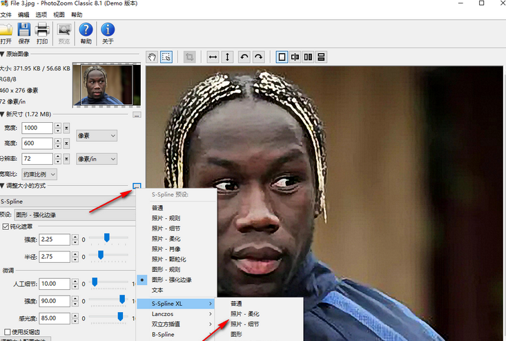Enable the 使用反锯齿 checkbox
This screenshot has height=341, width=506.
point(6,333)
